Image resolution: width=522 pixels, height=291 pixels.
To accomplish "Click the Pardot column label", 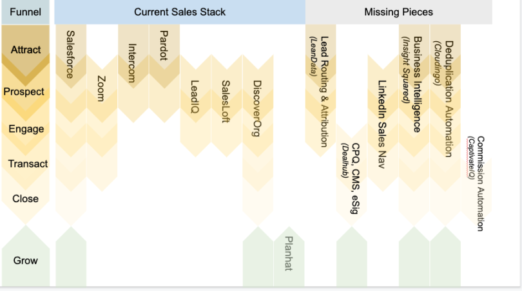I will pos(164,45).
